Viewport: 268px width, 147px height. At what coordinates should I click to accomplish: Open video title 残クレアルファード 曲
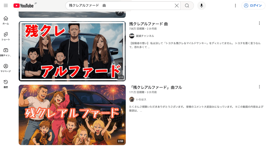pyautogui.click(x=148, y=24)
